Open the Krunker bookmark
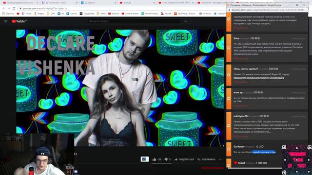 click(166, 14)
